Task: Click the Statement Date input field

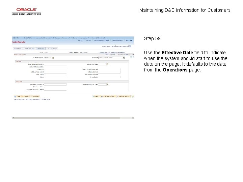Action: pyautogui.click(x=102, y=64)
